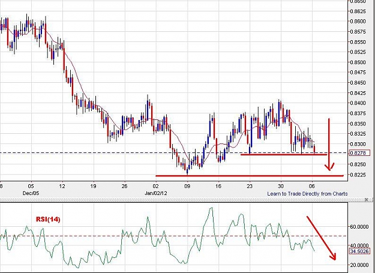
Task: Click the 0.8425 price axis label
Action: pyautogui.click(x=358, y=93)
